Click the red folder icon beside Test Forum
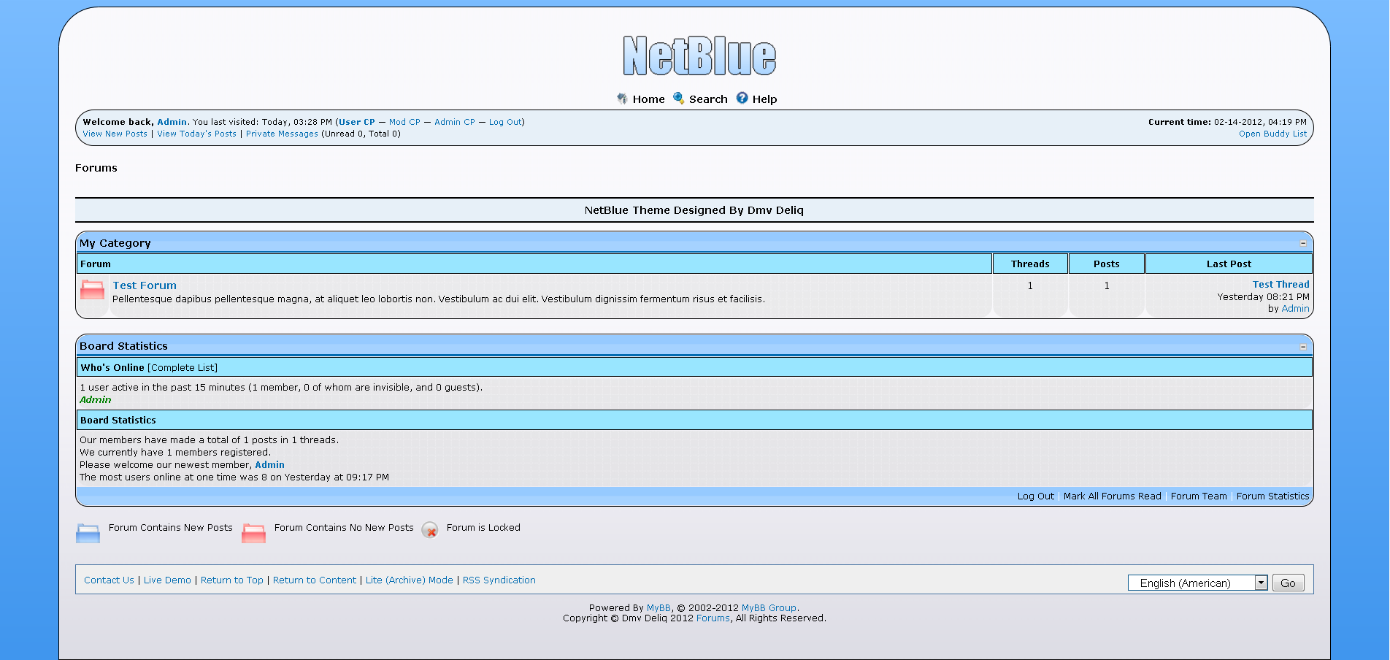 (92, 290)
